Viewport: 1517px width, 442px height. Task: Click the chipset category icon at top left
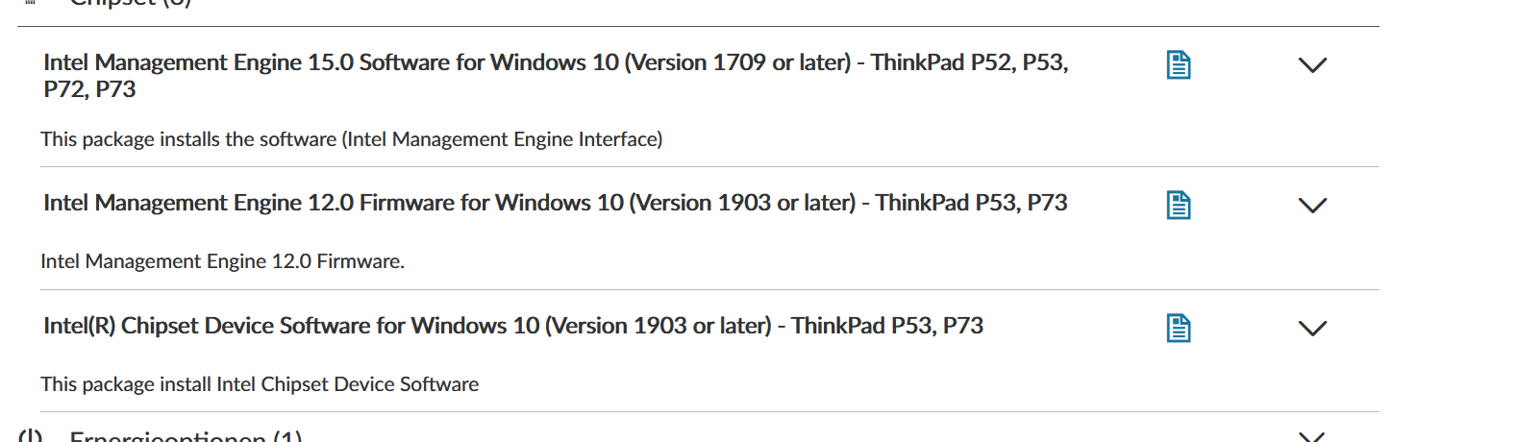(31, 3)
